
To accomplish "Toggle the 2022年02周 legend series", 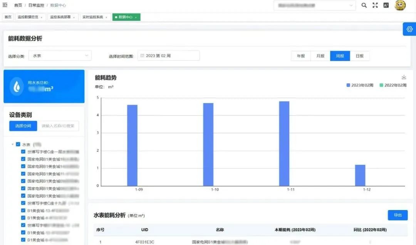I will coord(393,85).
